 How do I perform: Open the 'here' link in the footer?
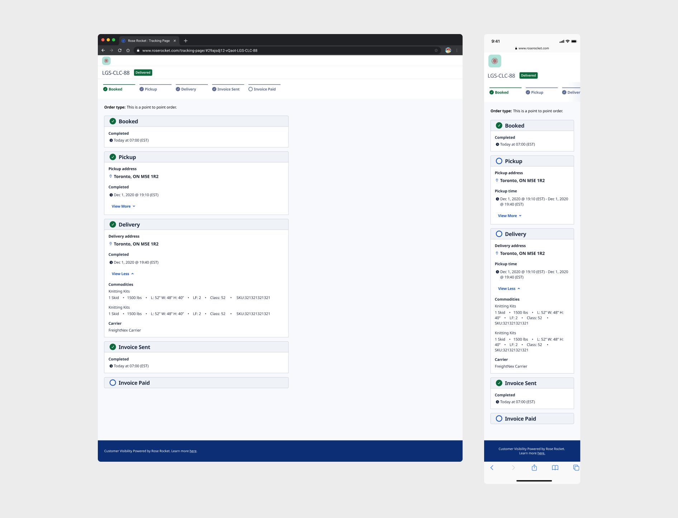click(x=193, y=451)
